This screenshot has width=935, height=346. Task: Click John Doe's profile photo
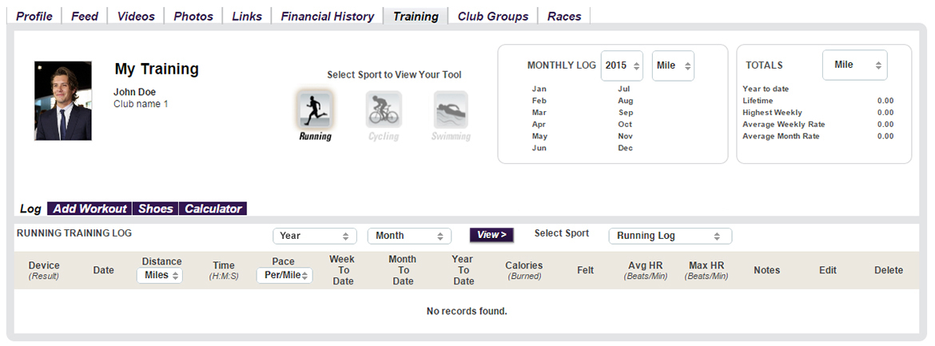(63, 101)
